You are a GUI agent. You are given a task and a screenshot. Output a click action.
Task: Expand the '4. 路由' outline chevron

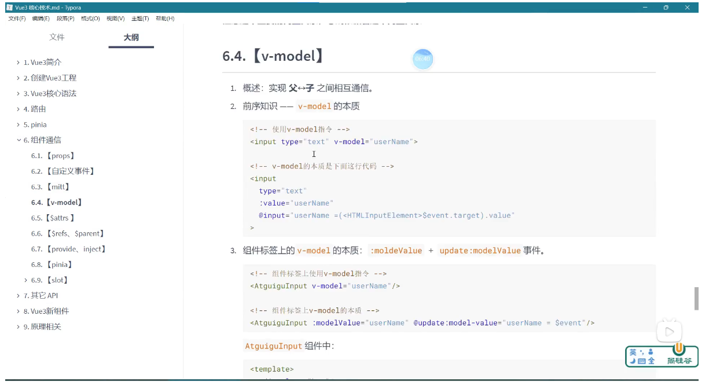click(19, 109)
